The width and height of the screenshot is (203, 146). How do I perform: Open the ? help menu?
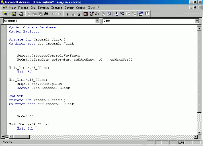coord(98,8)
